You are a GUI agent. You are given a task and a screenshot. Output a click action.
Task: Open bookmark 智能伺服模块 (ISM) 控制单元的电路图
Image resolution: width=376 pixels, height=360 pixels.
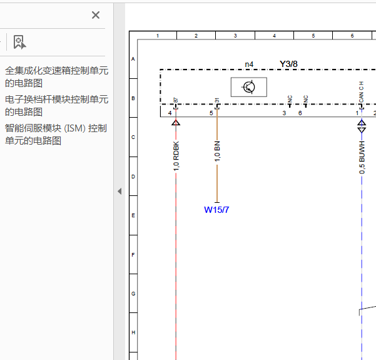(56, 135)
